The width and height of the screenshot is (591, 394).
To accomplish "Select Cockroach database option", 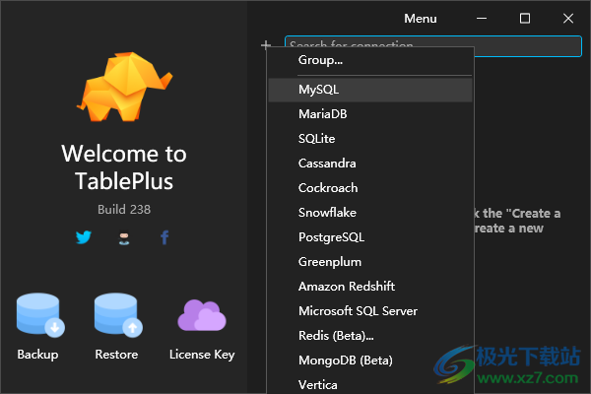I will pyautogui.click(x=370, y=188).
